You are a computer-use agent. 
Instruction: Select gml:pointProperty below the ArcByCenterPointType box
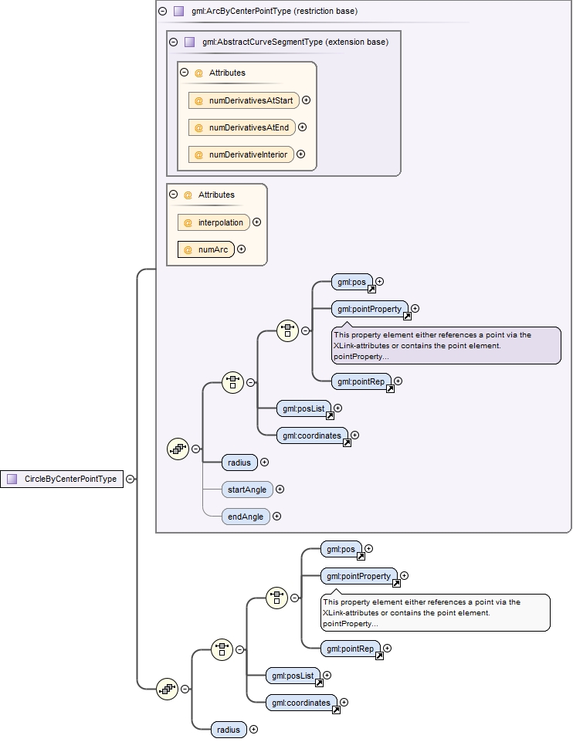click(358, 576)
